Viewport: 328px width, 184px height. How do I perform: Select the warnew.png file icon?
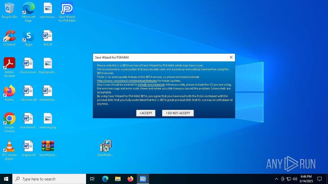[x=48, y=121]
